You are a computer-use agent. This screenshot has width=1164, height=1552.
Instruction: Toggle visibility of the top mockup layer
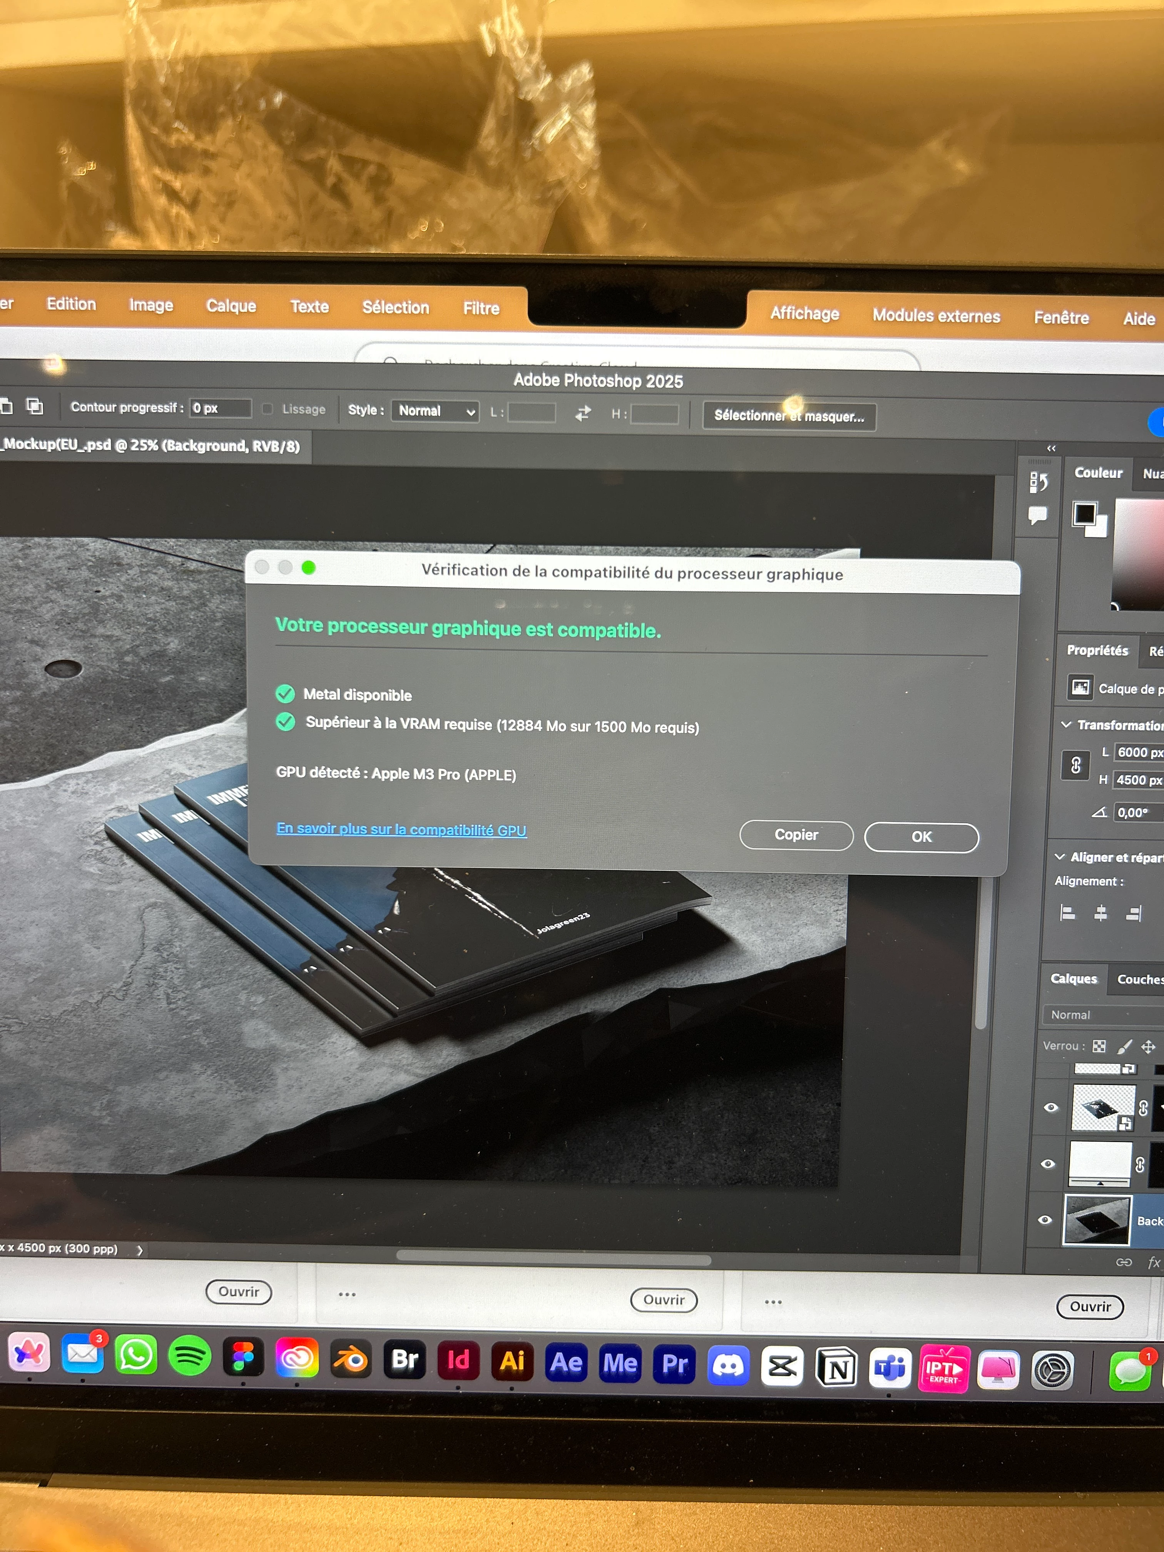(1050, 1107)
